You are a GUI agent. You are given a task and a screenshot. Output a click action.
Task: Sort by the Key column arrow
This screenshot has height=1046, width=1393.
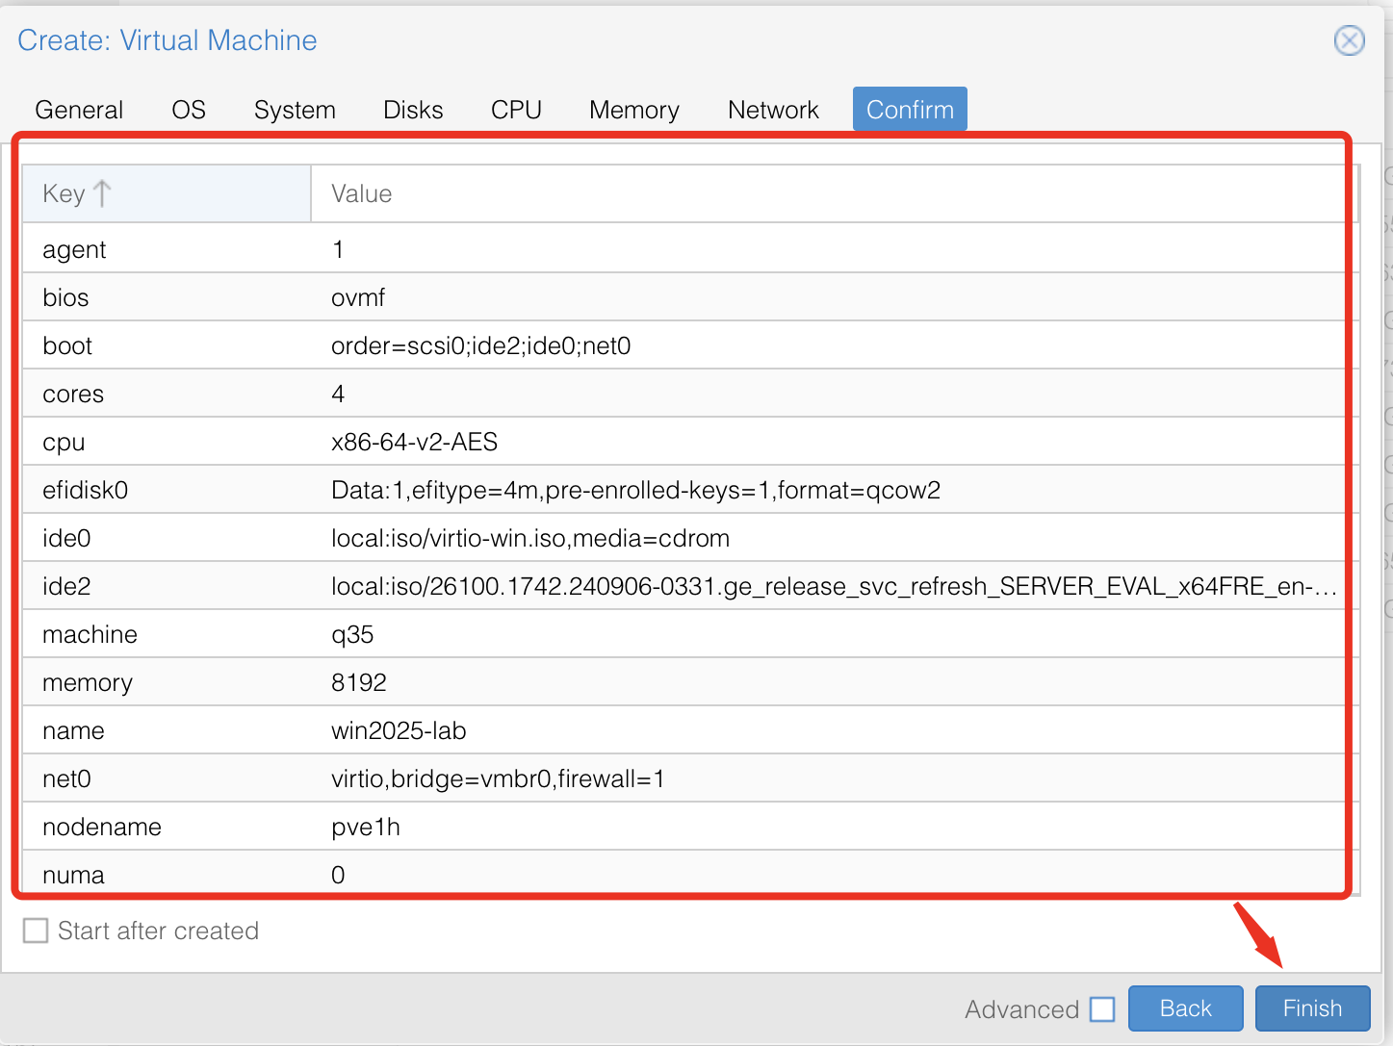point(102,193)
